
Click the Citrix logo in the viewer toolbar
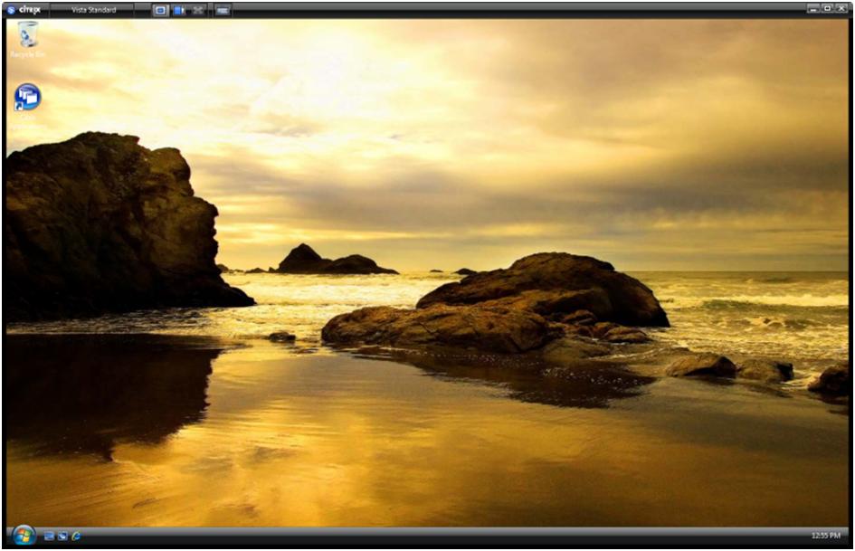click(24, 9)
